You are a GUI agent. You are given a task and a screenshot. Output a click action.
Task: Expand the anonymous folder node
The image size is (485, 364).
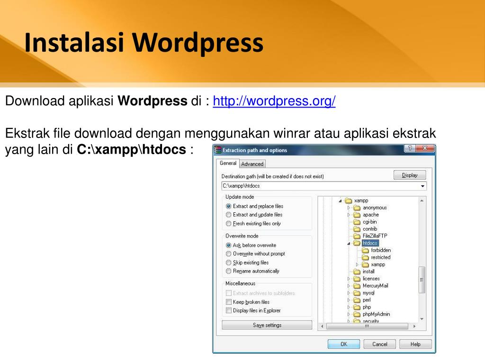[349, 208]
